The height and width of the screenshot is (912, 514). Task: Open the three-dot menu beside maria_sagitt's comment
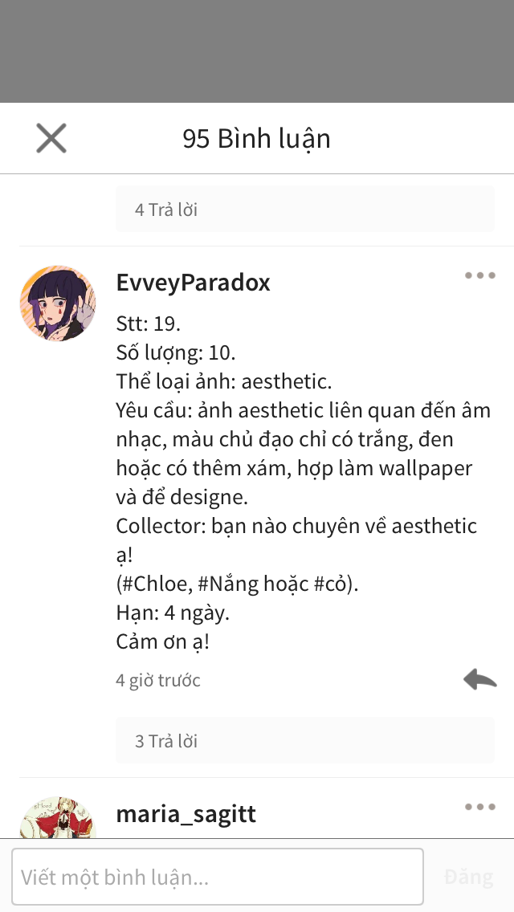(479, 807)
